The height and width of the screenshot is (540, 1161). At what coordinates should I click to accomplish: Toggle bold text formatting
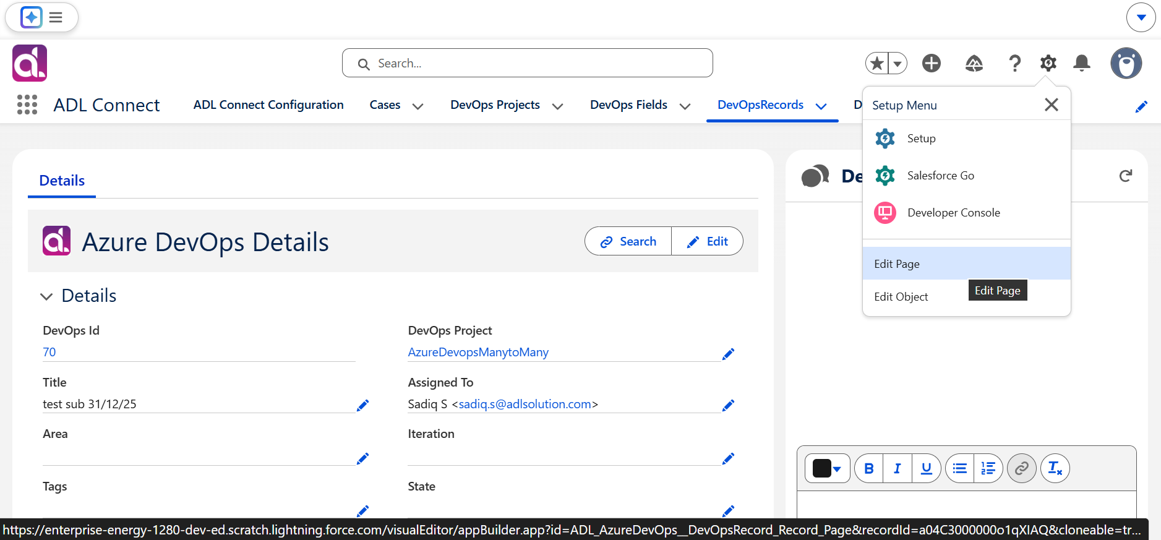click(869, 468)
